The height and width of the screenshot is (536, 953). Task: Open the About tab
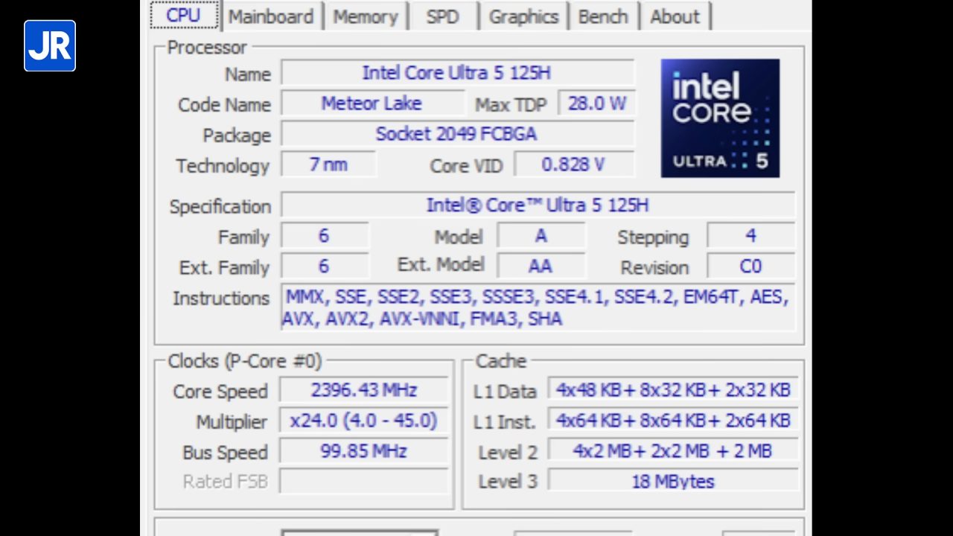(x=675, y=16)
